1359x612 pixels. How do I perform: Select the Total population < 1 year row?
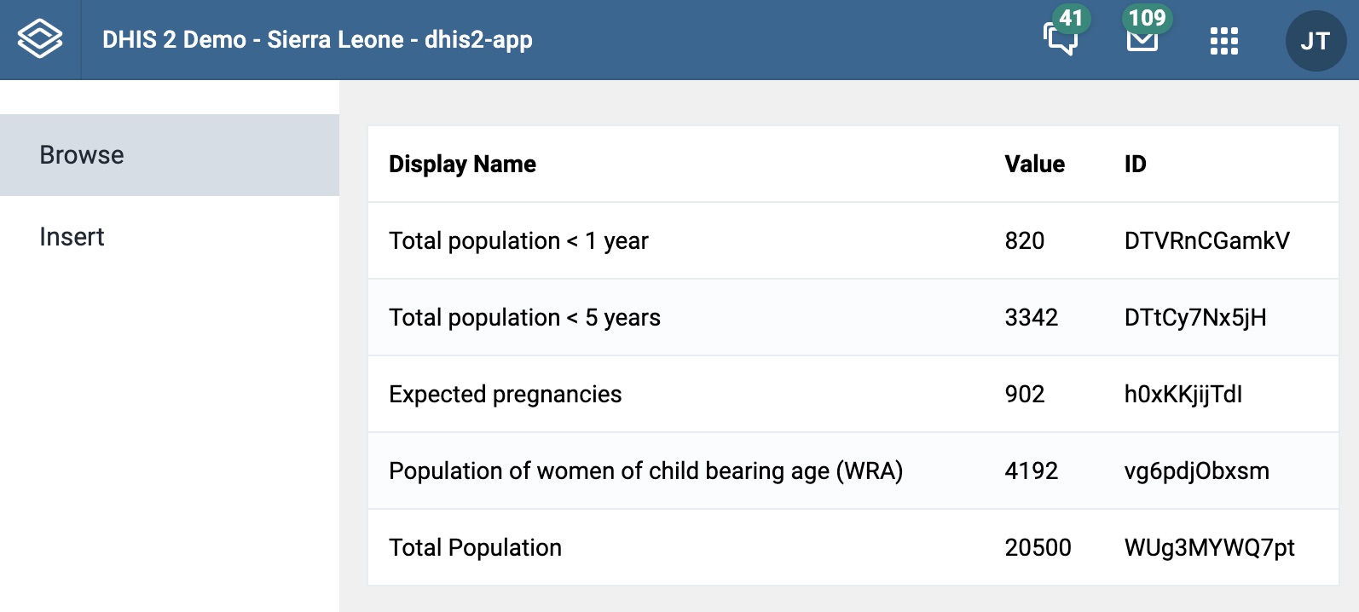click(853, 240)
